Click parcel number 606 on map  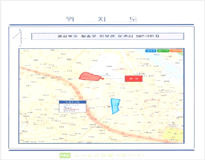point(167,81)
